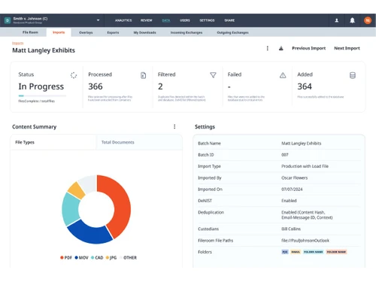376x282 pixels.
Task: Click the Fileroom File Paths value
Action: point(305,241)
